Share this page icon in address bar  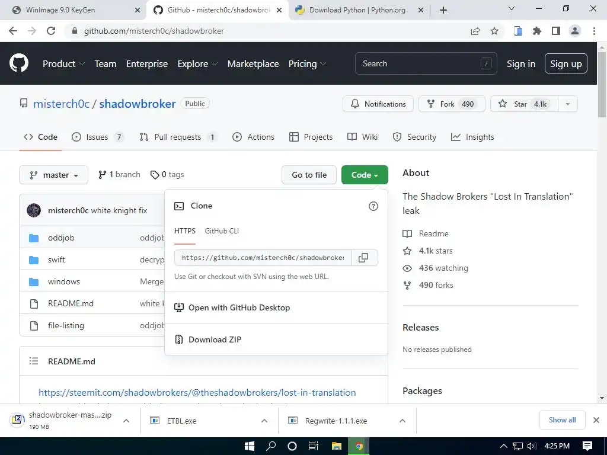[475, 31]
